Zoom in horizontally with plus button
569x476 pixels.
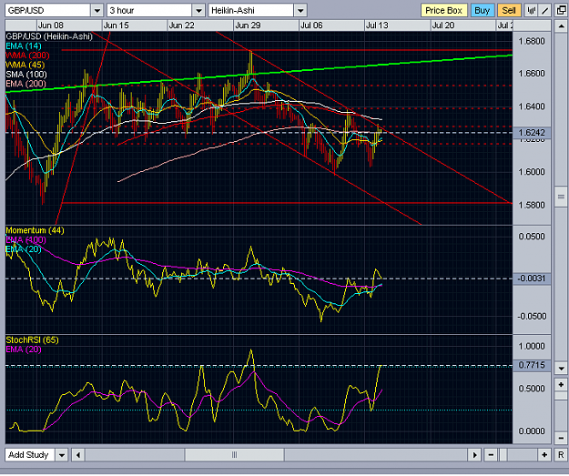point(544,455)
